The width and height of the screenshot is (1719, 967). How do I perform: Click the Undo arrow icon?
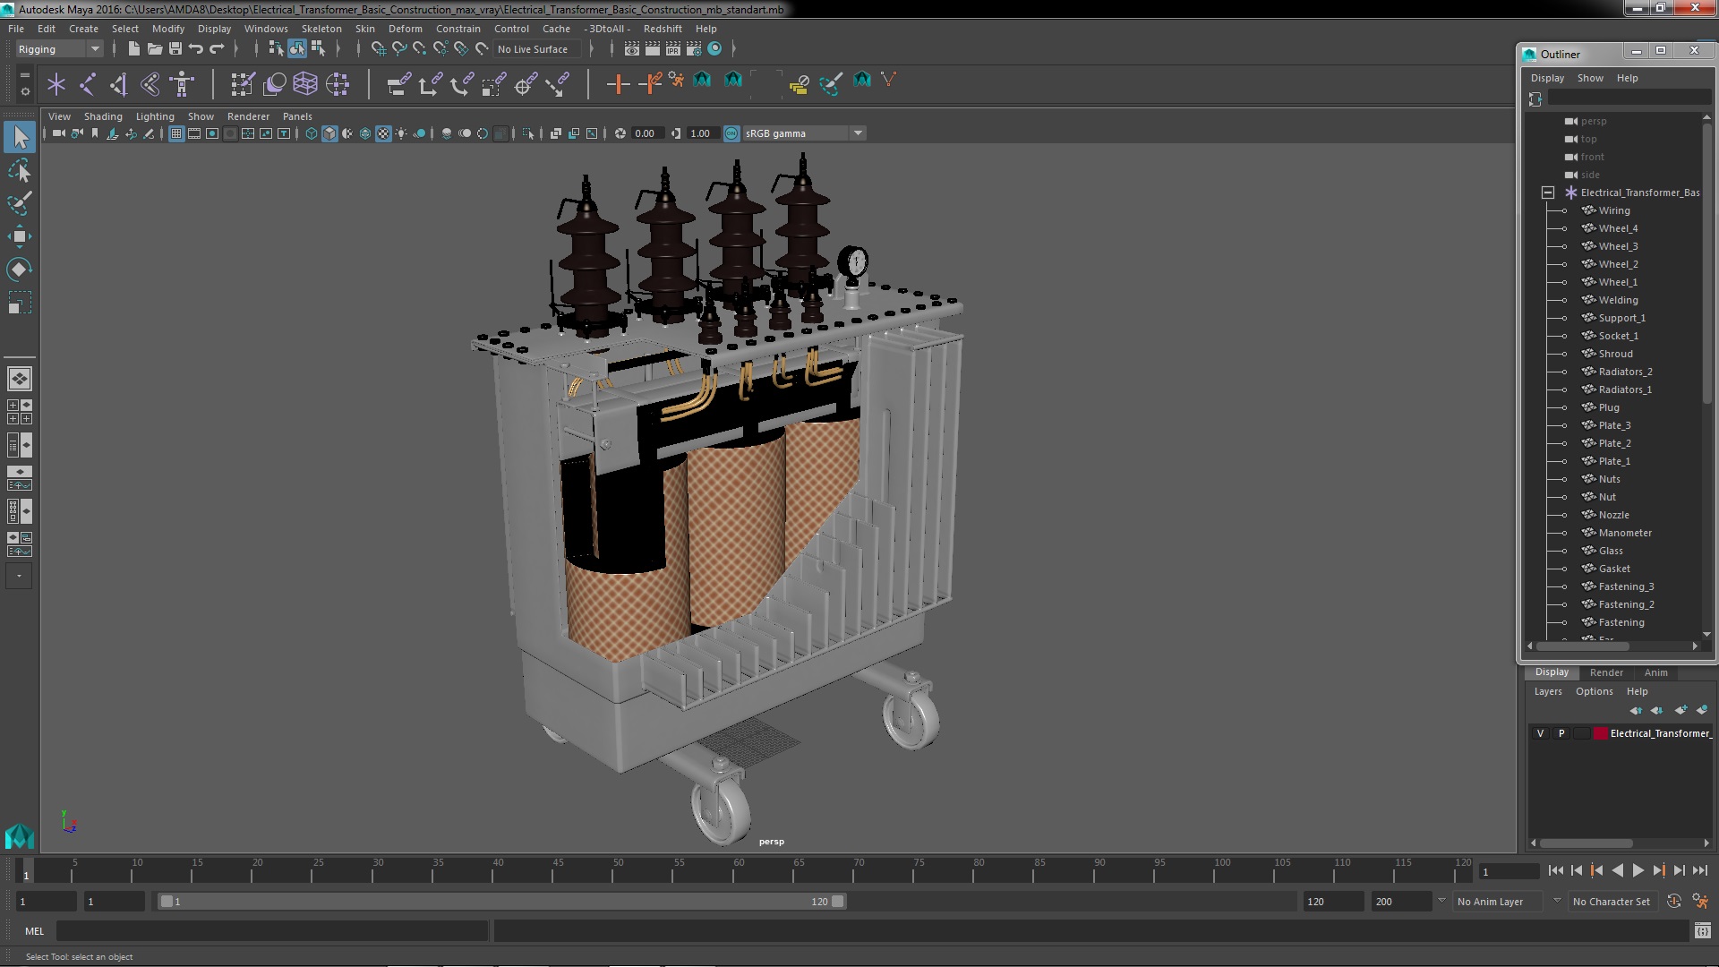click(x=196, y=49)
